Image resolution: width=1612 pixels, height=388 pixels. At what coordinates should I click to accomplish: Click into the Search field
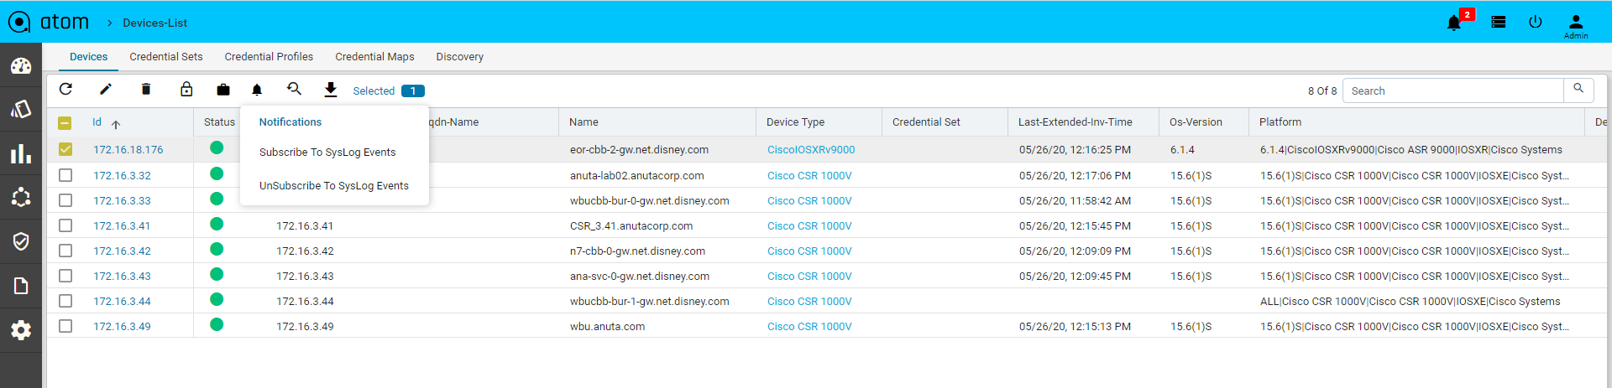pyautogui.click(x=1453, y=91)
